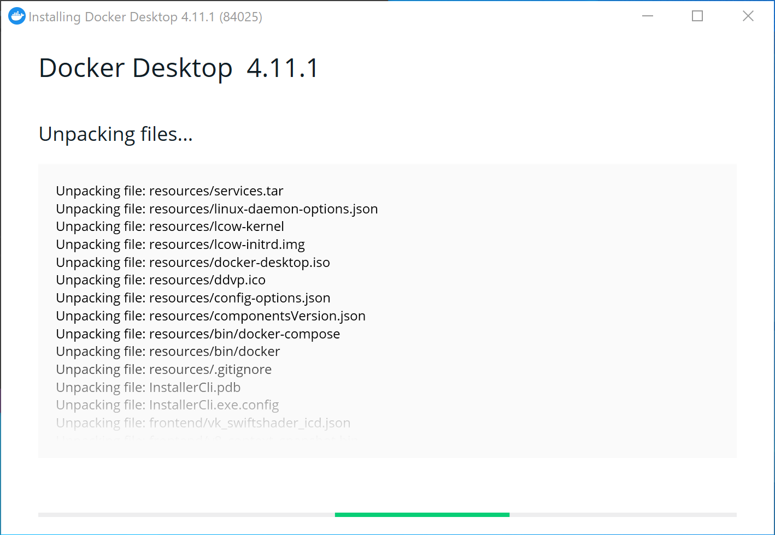
Task: Select the resources/services.tar log line
Action: pyautogui.click(x=169, y=191)
